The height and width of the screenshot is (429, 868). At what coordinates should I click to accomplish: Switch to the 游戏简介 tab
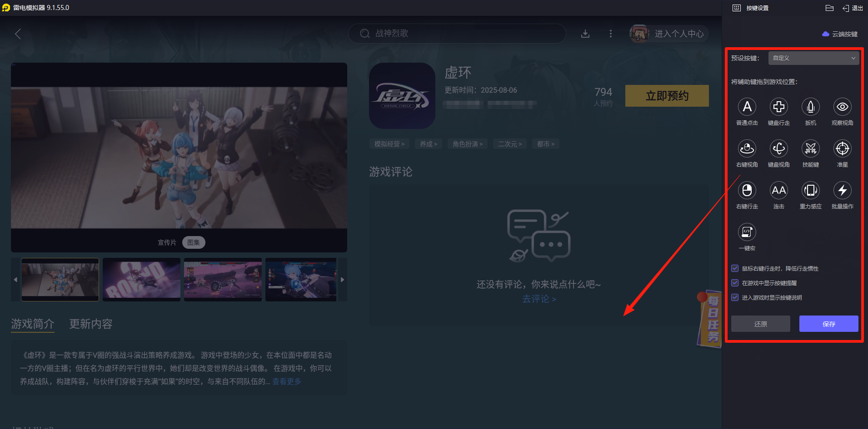[x=33, y=324]
